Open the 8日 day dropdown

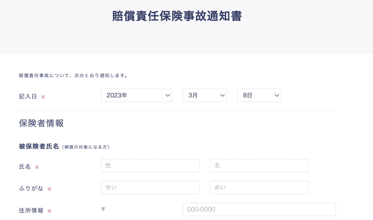pyautogui.click(x=259, y=96)
